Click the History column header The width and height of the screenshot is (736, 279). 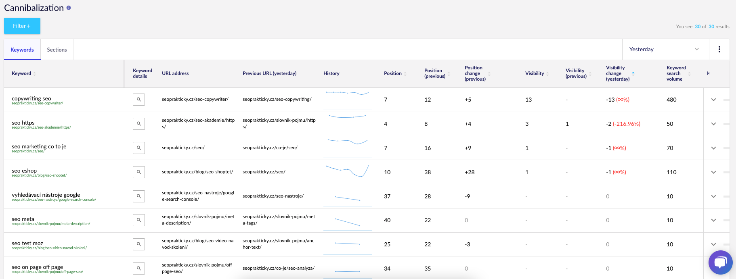(x=331, y=73)
